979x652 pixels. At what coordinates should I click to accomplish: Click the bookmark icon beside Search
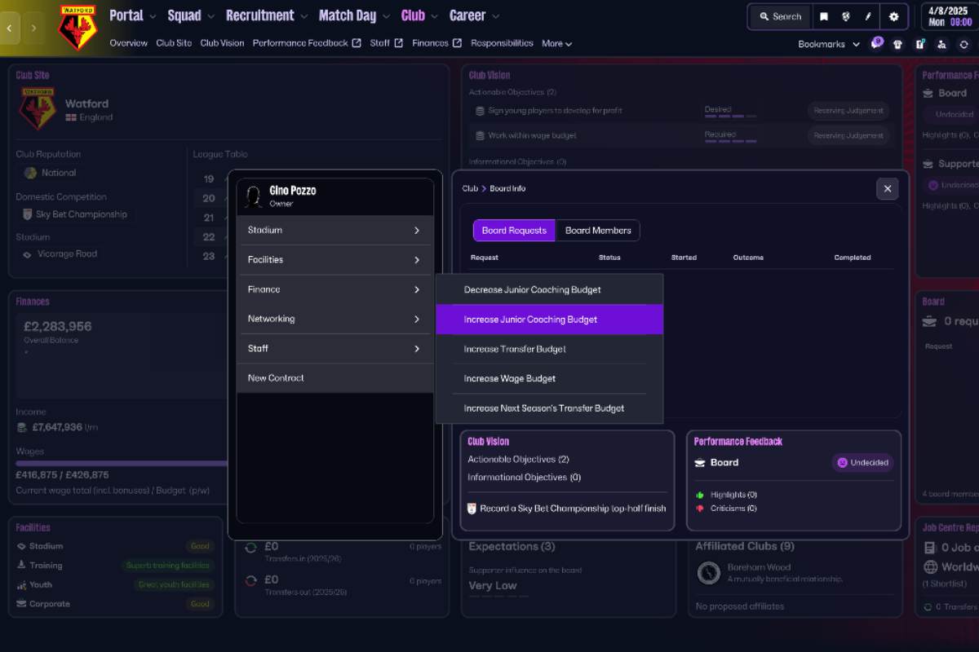coord(824,16)
